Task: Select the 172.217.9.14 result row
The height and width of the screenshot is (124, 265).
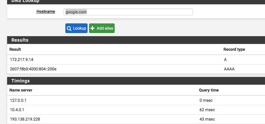Action: [136, 60]
